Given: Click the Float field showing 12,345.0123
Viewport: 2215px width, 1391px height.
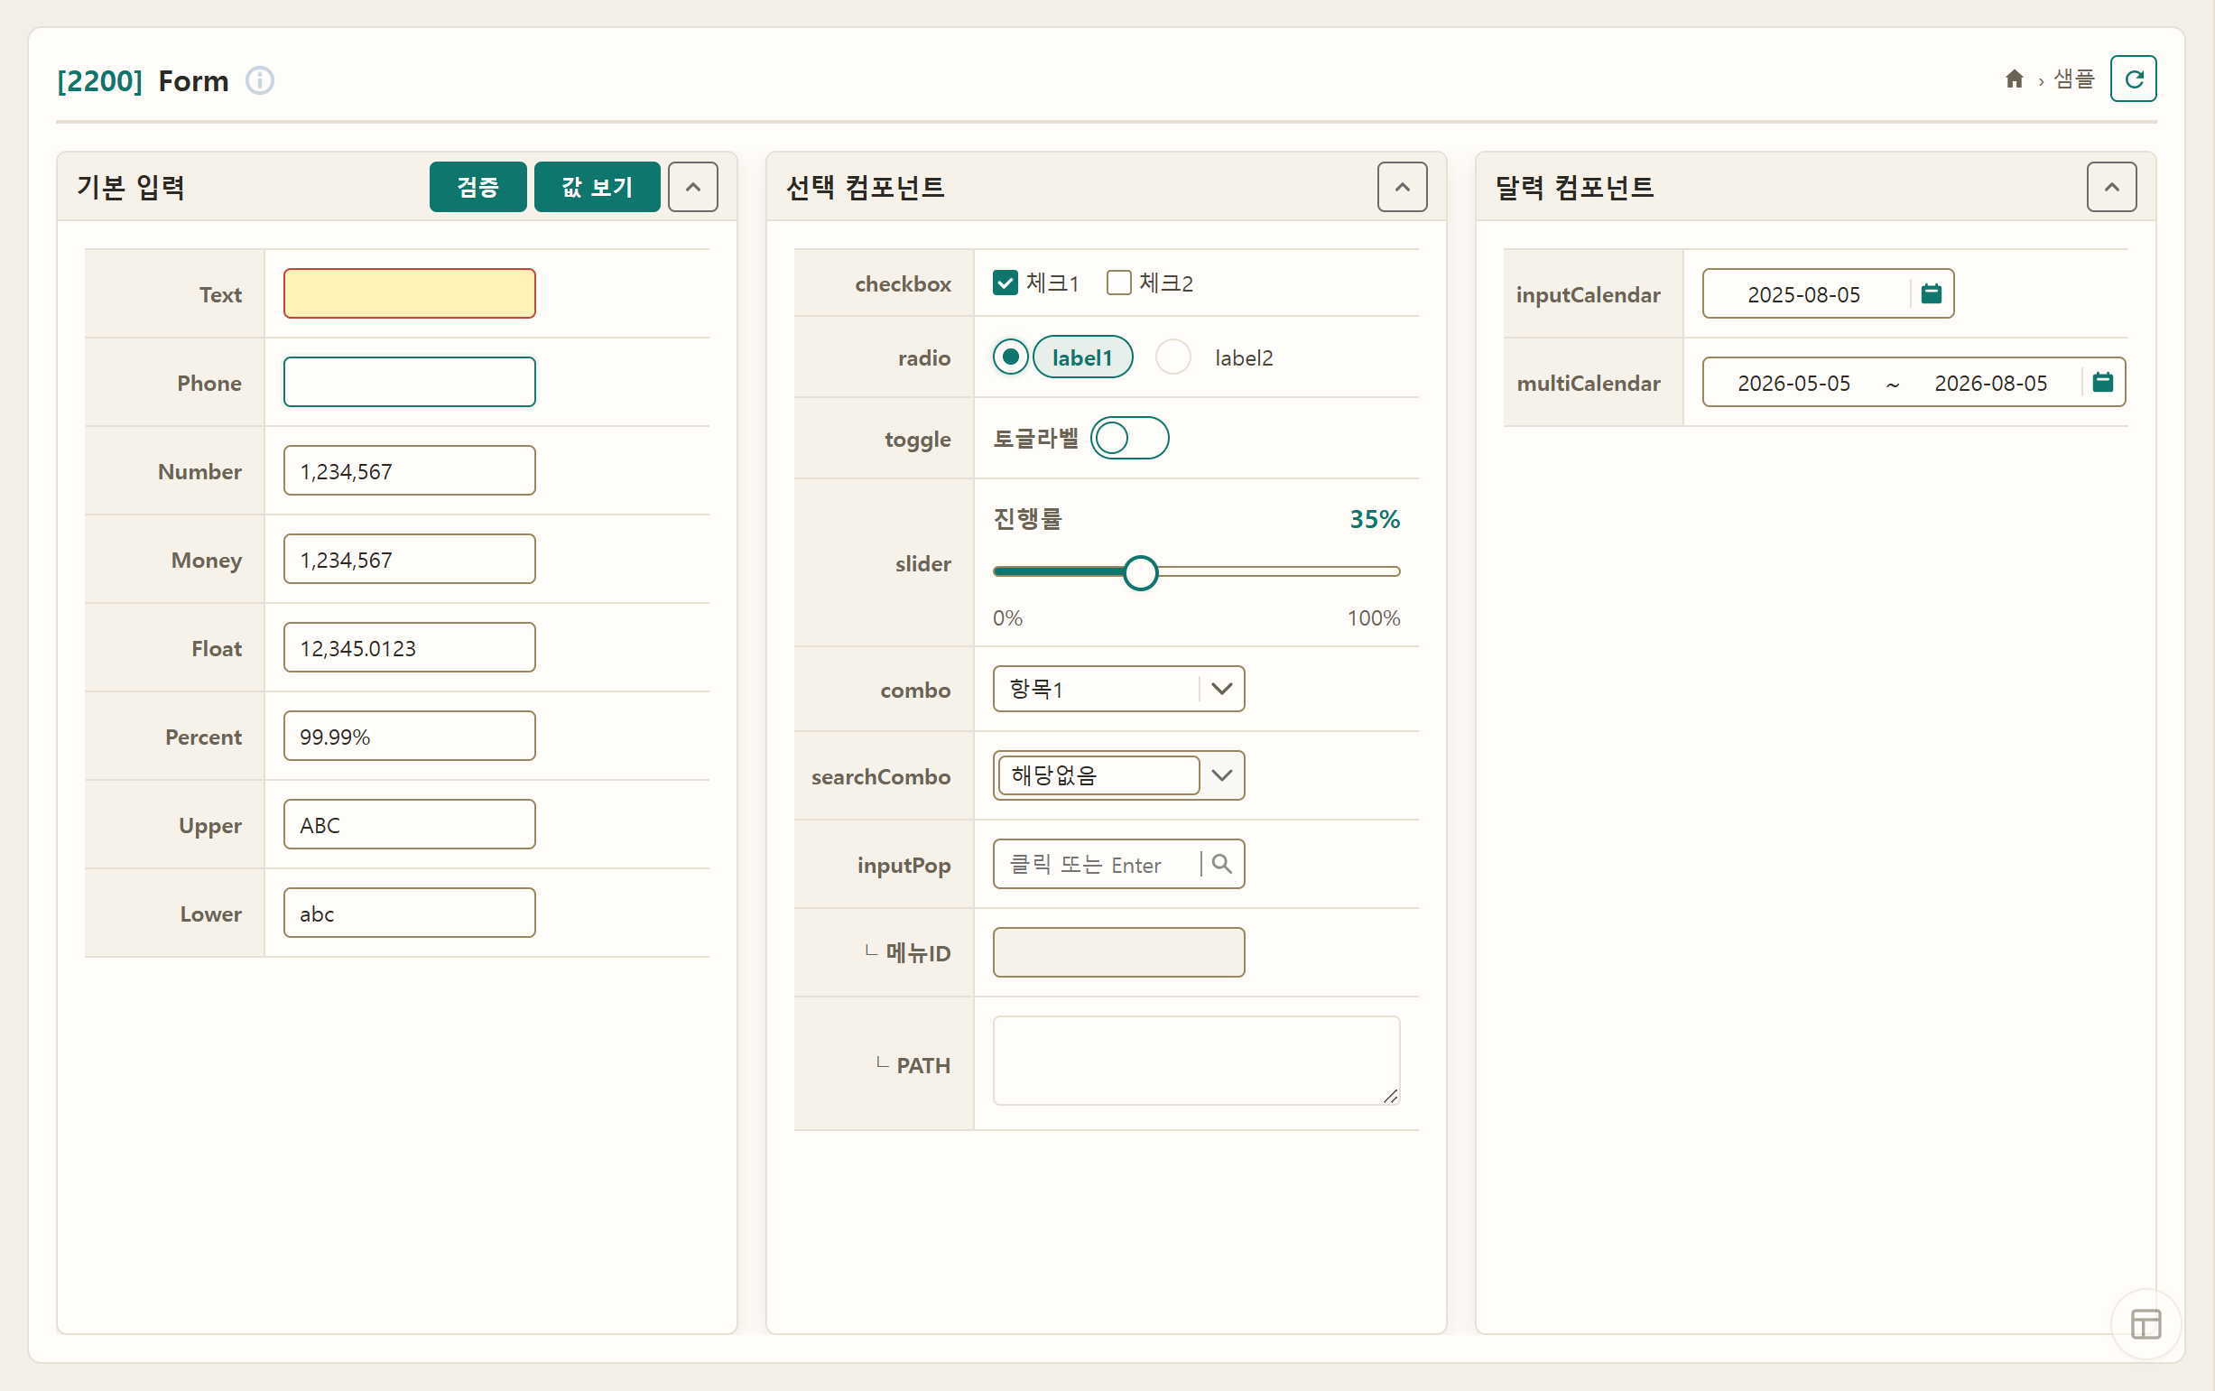Looking at the screenshot, I should click(410, 646).
